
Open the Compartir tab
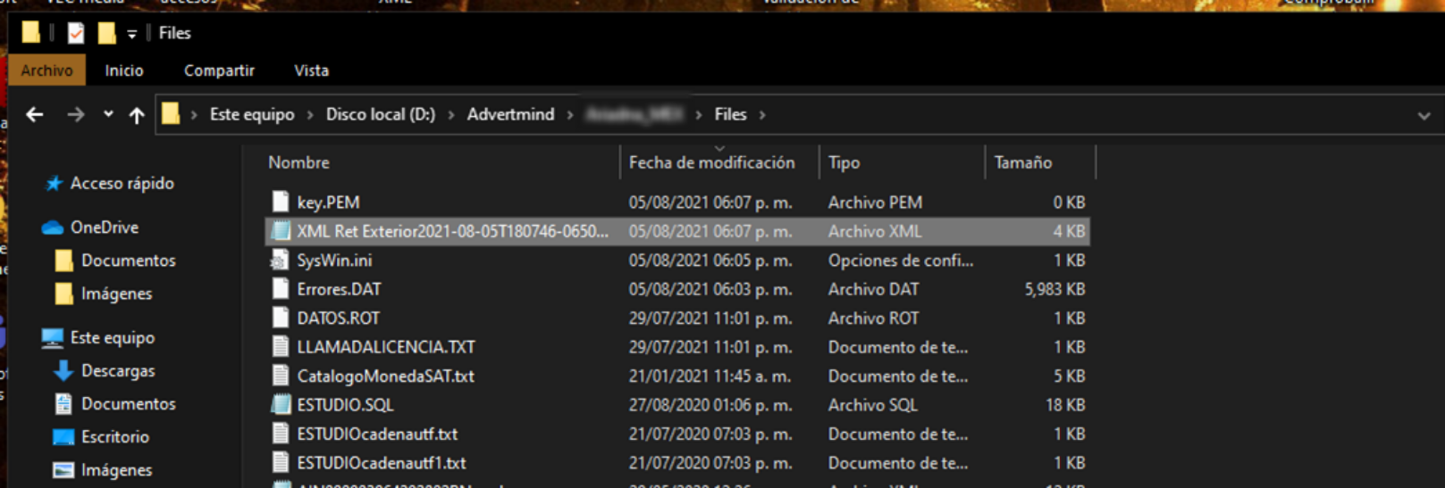pyautogui.click(x=219, y=70)
